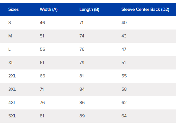Viewport: 176px width, 125px height.
Task: Select the XL row label
Action: (x=11, y=63)
